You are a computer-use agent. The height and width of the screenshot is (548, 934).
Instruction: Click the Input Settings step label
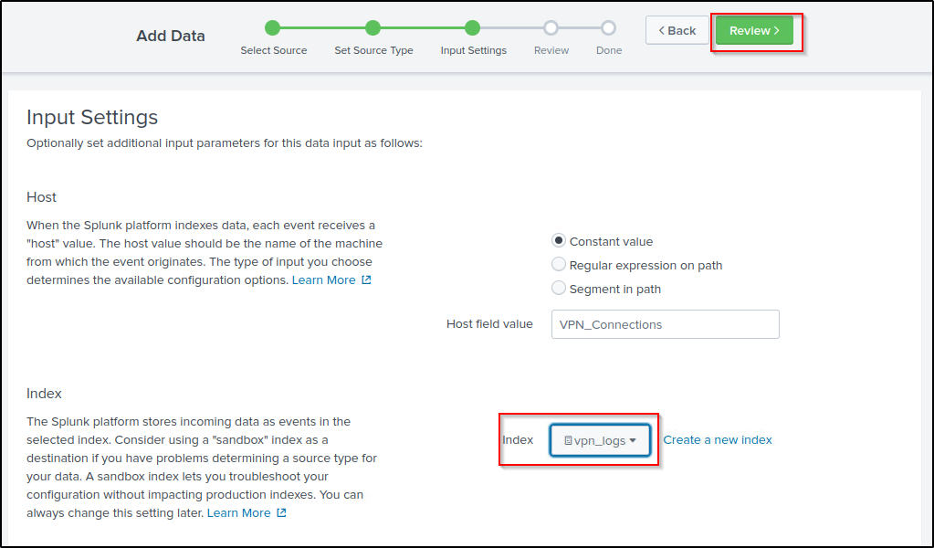[x=473, y=50]
